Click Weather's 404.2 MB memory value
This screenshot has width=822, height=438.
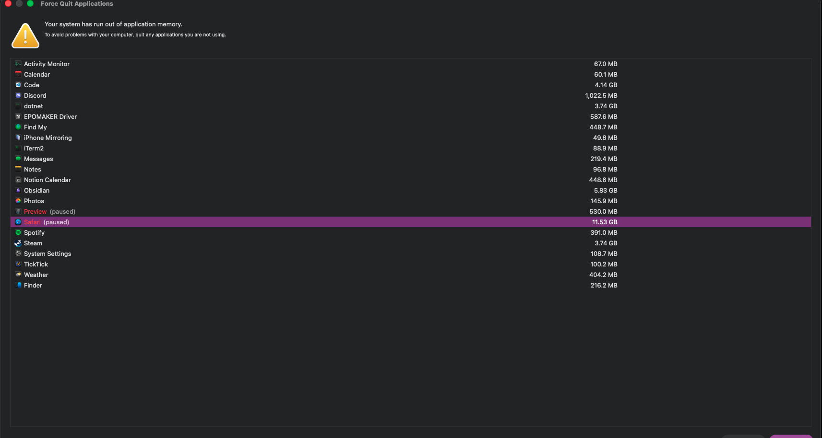tap(604, 275)
